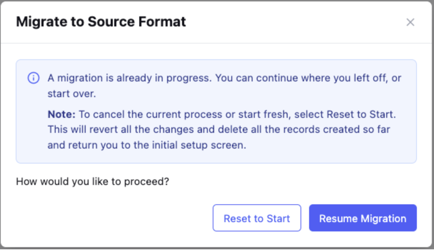
Task: Click the bold Note: label
Action: click(x=62, y=115)
